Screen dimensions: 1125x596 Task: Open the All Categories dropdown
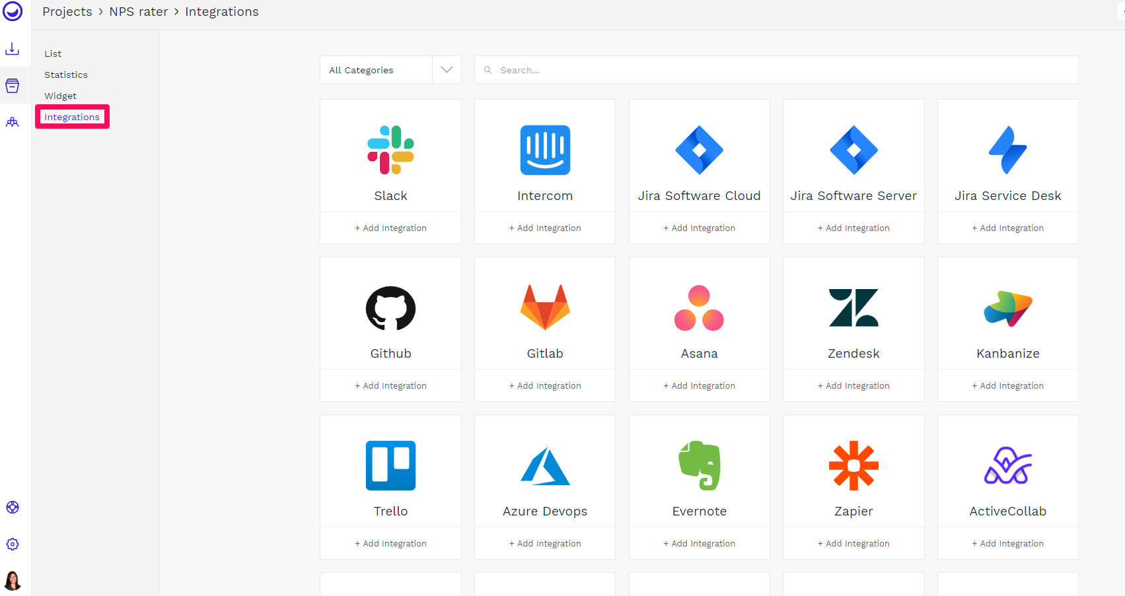390,70
